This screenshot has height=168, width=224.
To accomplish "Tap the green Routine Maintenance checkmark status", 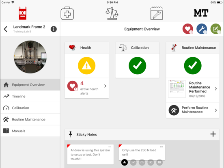I will tap(193, 66).
